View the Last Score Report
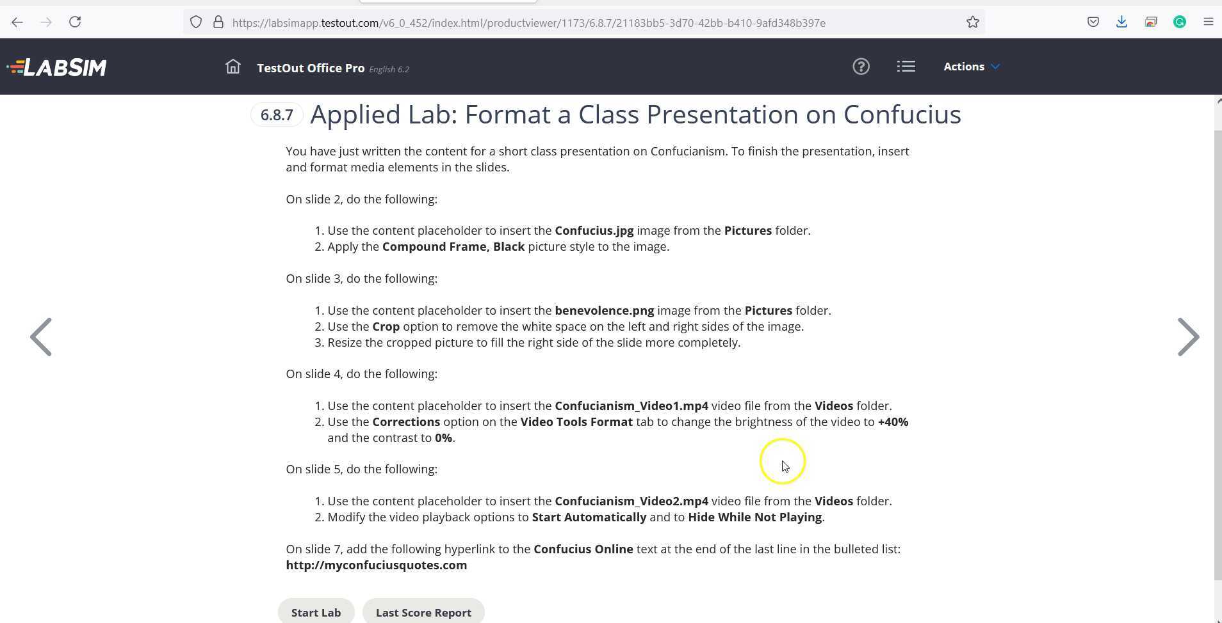Image resolution: width=1222 pixels, height=623 pixels. (x=423, y=611)
